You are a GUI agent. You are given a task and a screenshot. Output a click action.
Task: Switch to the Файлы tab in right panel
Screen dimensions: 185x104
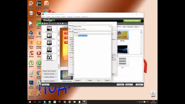point(124,27)
